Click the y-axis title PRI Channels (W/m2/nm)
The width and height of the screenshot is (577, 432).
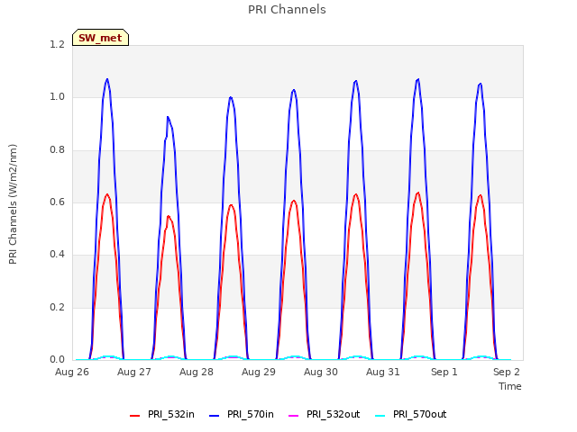pos(13,204)
